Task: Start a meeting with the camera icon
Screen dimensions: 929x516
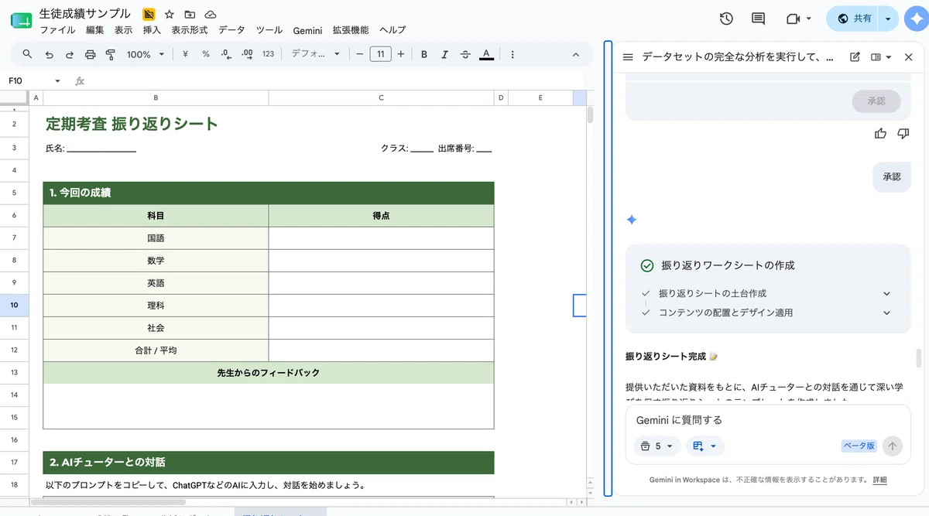Action: [792, 19]
